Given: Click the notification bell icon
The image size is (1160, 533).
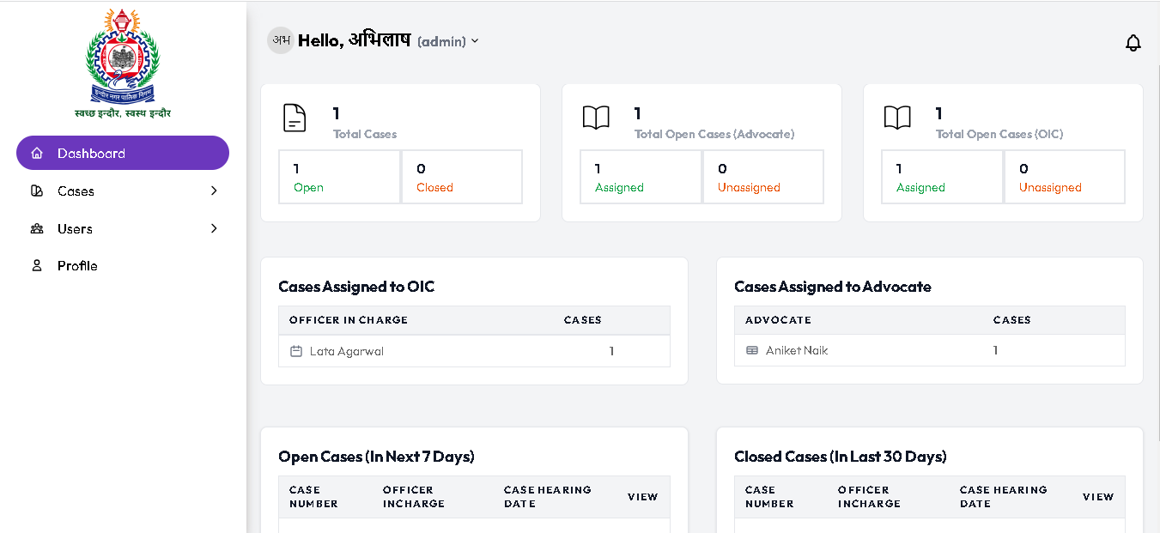Looking at the screenshot, I should 1133,43.
